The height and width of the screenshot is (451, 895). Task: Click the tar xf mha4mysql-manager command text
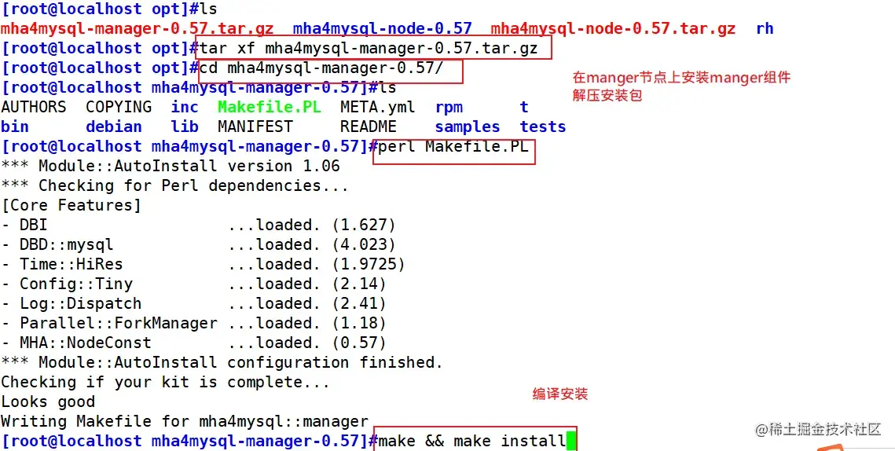[x=369, y=48]
